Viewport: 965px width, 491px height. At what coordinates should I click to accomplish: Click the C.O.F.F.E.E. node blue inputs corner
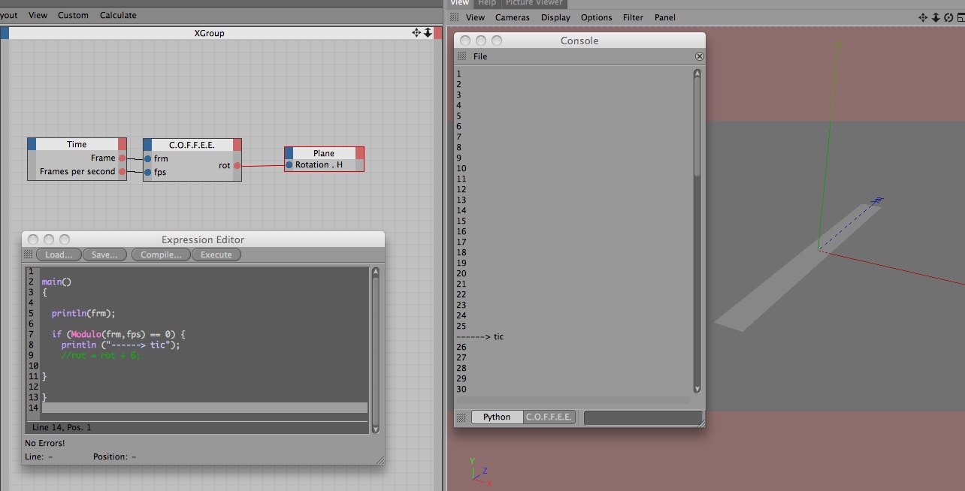(147, 145)
